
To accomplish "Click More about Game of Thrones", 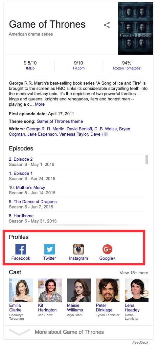I will [69, 332].
